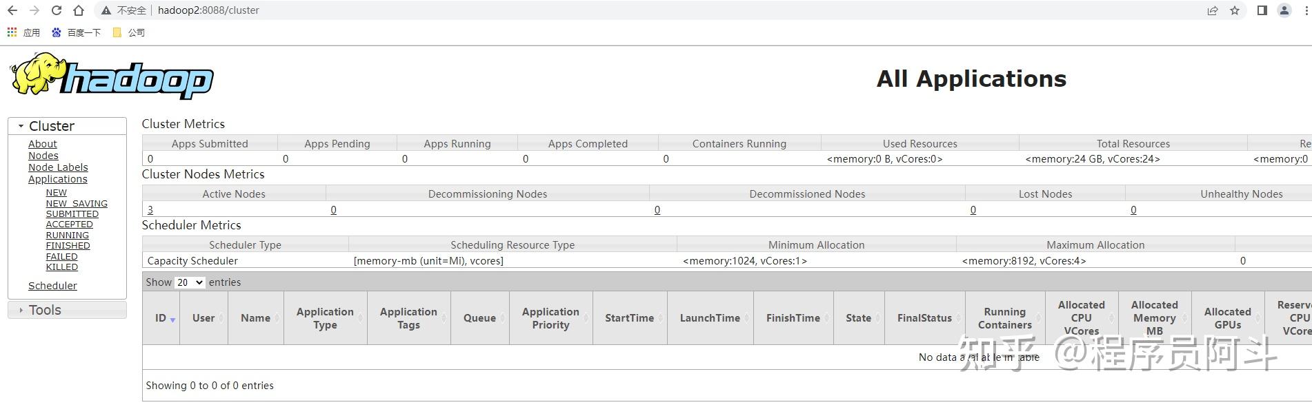Open the 公司 bookmarks folder
This screenshot has height=407, width=1312.
[x=129, y=32]
